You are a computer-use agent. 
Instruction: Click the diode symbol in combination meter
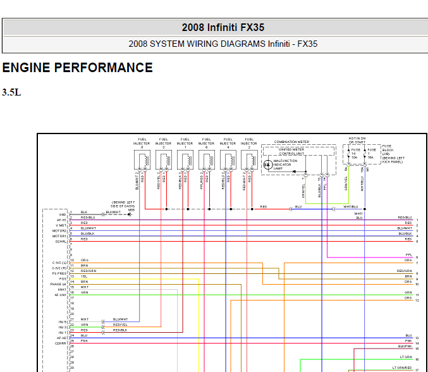pos(294,171)
